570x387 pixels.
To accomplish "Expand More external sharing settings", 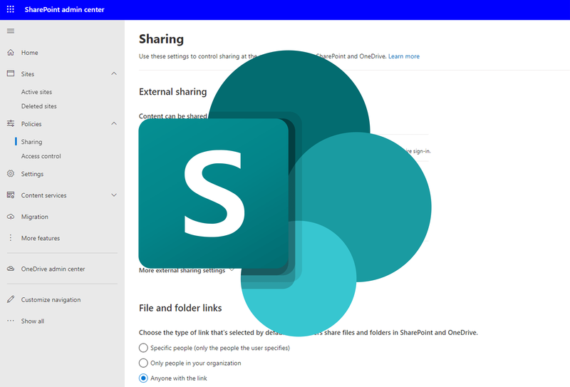I will tap(186, 270).
